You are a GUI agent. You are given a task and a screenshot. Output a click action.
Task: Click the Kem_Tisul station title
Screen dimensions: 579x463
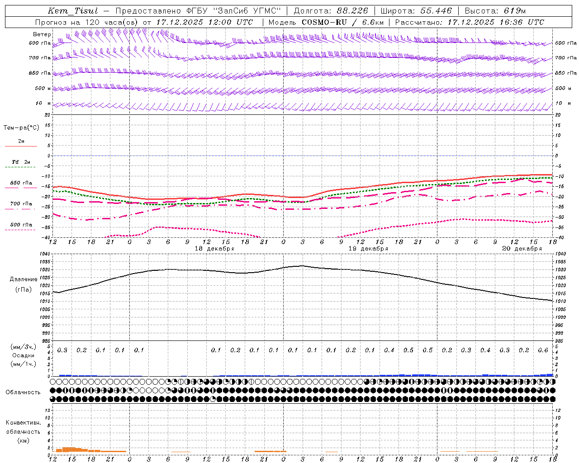click(72, 11)
